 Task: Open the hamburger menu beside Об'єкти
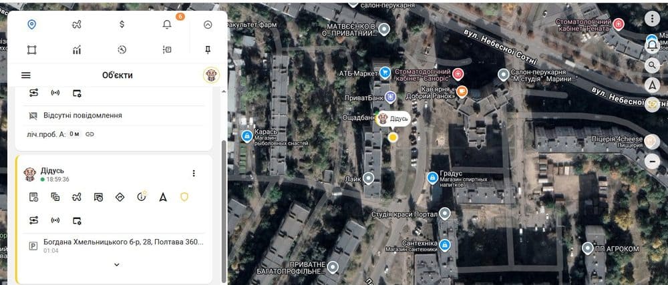pyautogui.click(x=26, y=75)
